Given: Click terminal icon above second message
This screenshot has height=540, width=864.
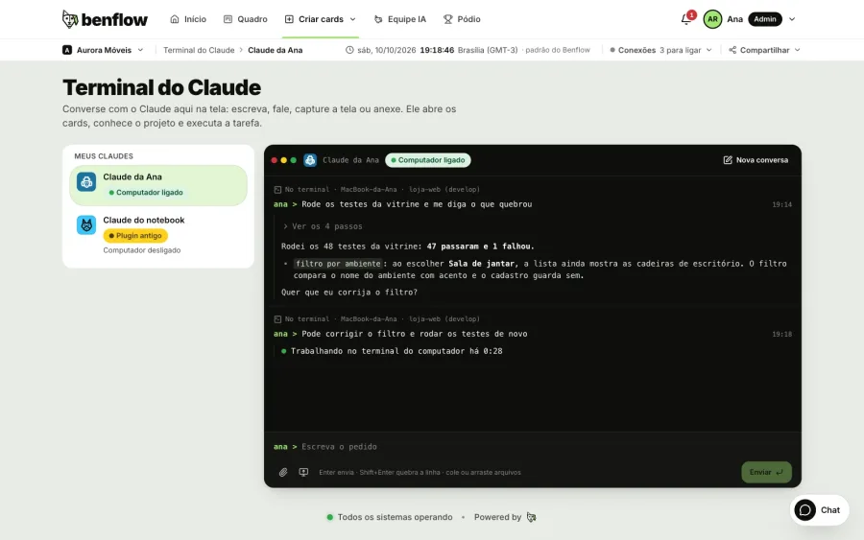Looking at the screenshot, I should coord(277,319).
